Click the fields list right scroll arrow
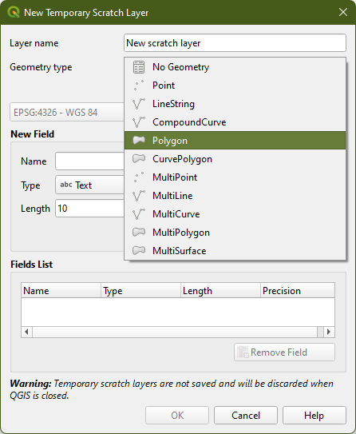Image resolution: width=356 pixels, height=434 pixels. pyautogui.click(x=329, y=332)
